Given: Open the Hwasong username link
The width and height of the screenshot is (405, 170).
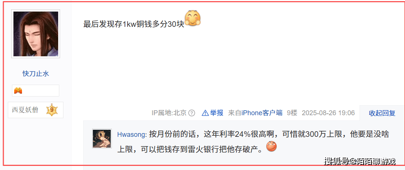Looking at the screenshot, I should click(132, 135).
